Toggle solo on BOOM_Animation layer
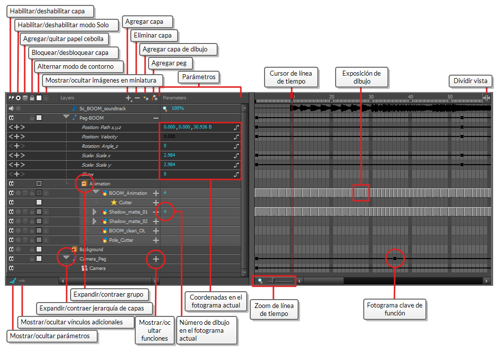Image resolution: width=498 pixels, height=352 pixels. 18,193
